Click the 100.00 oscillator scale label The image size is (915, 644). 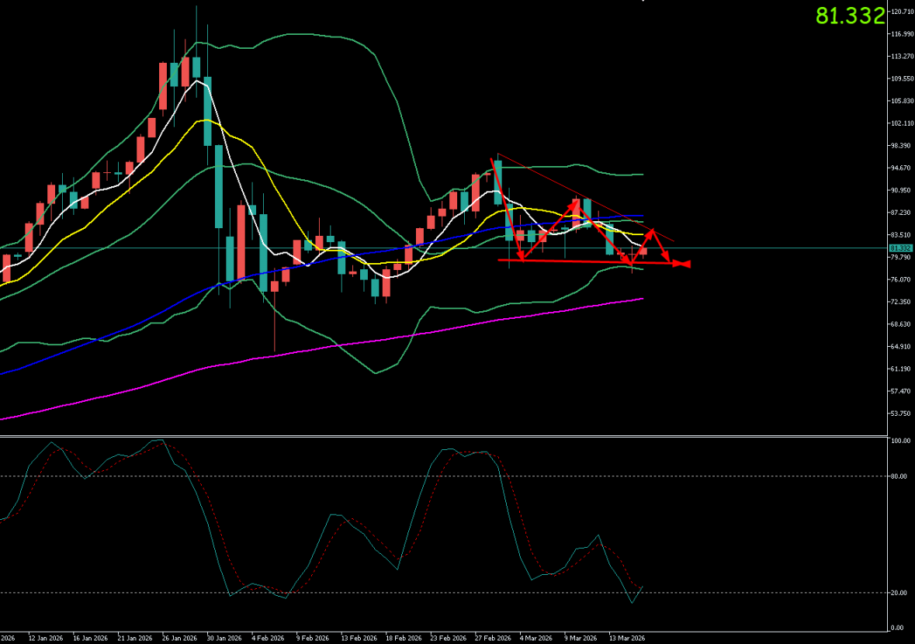point(899,441)
